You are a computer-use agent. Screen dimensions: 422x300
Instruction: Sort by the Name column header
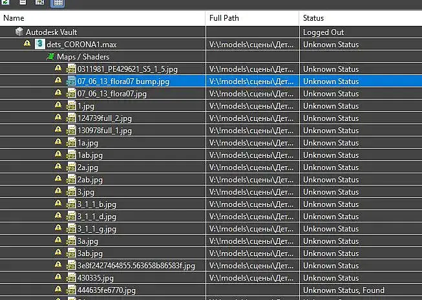point(103,18)
